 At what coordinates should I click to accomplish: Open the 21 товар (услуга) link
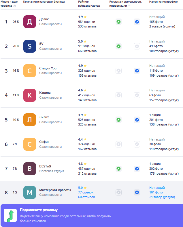162,197
